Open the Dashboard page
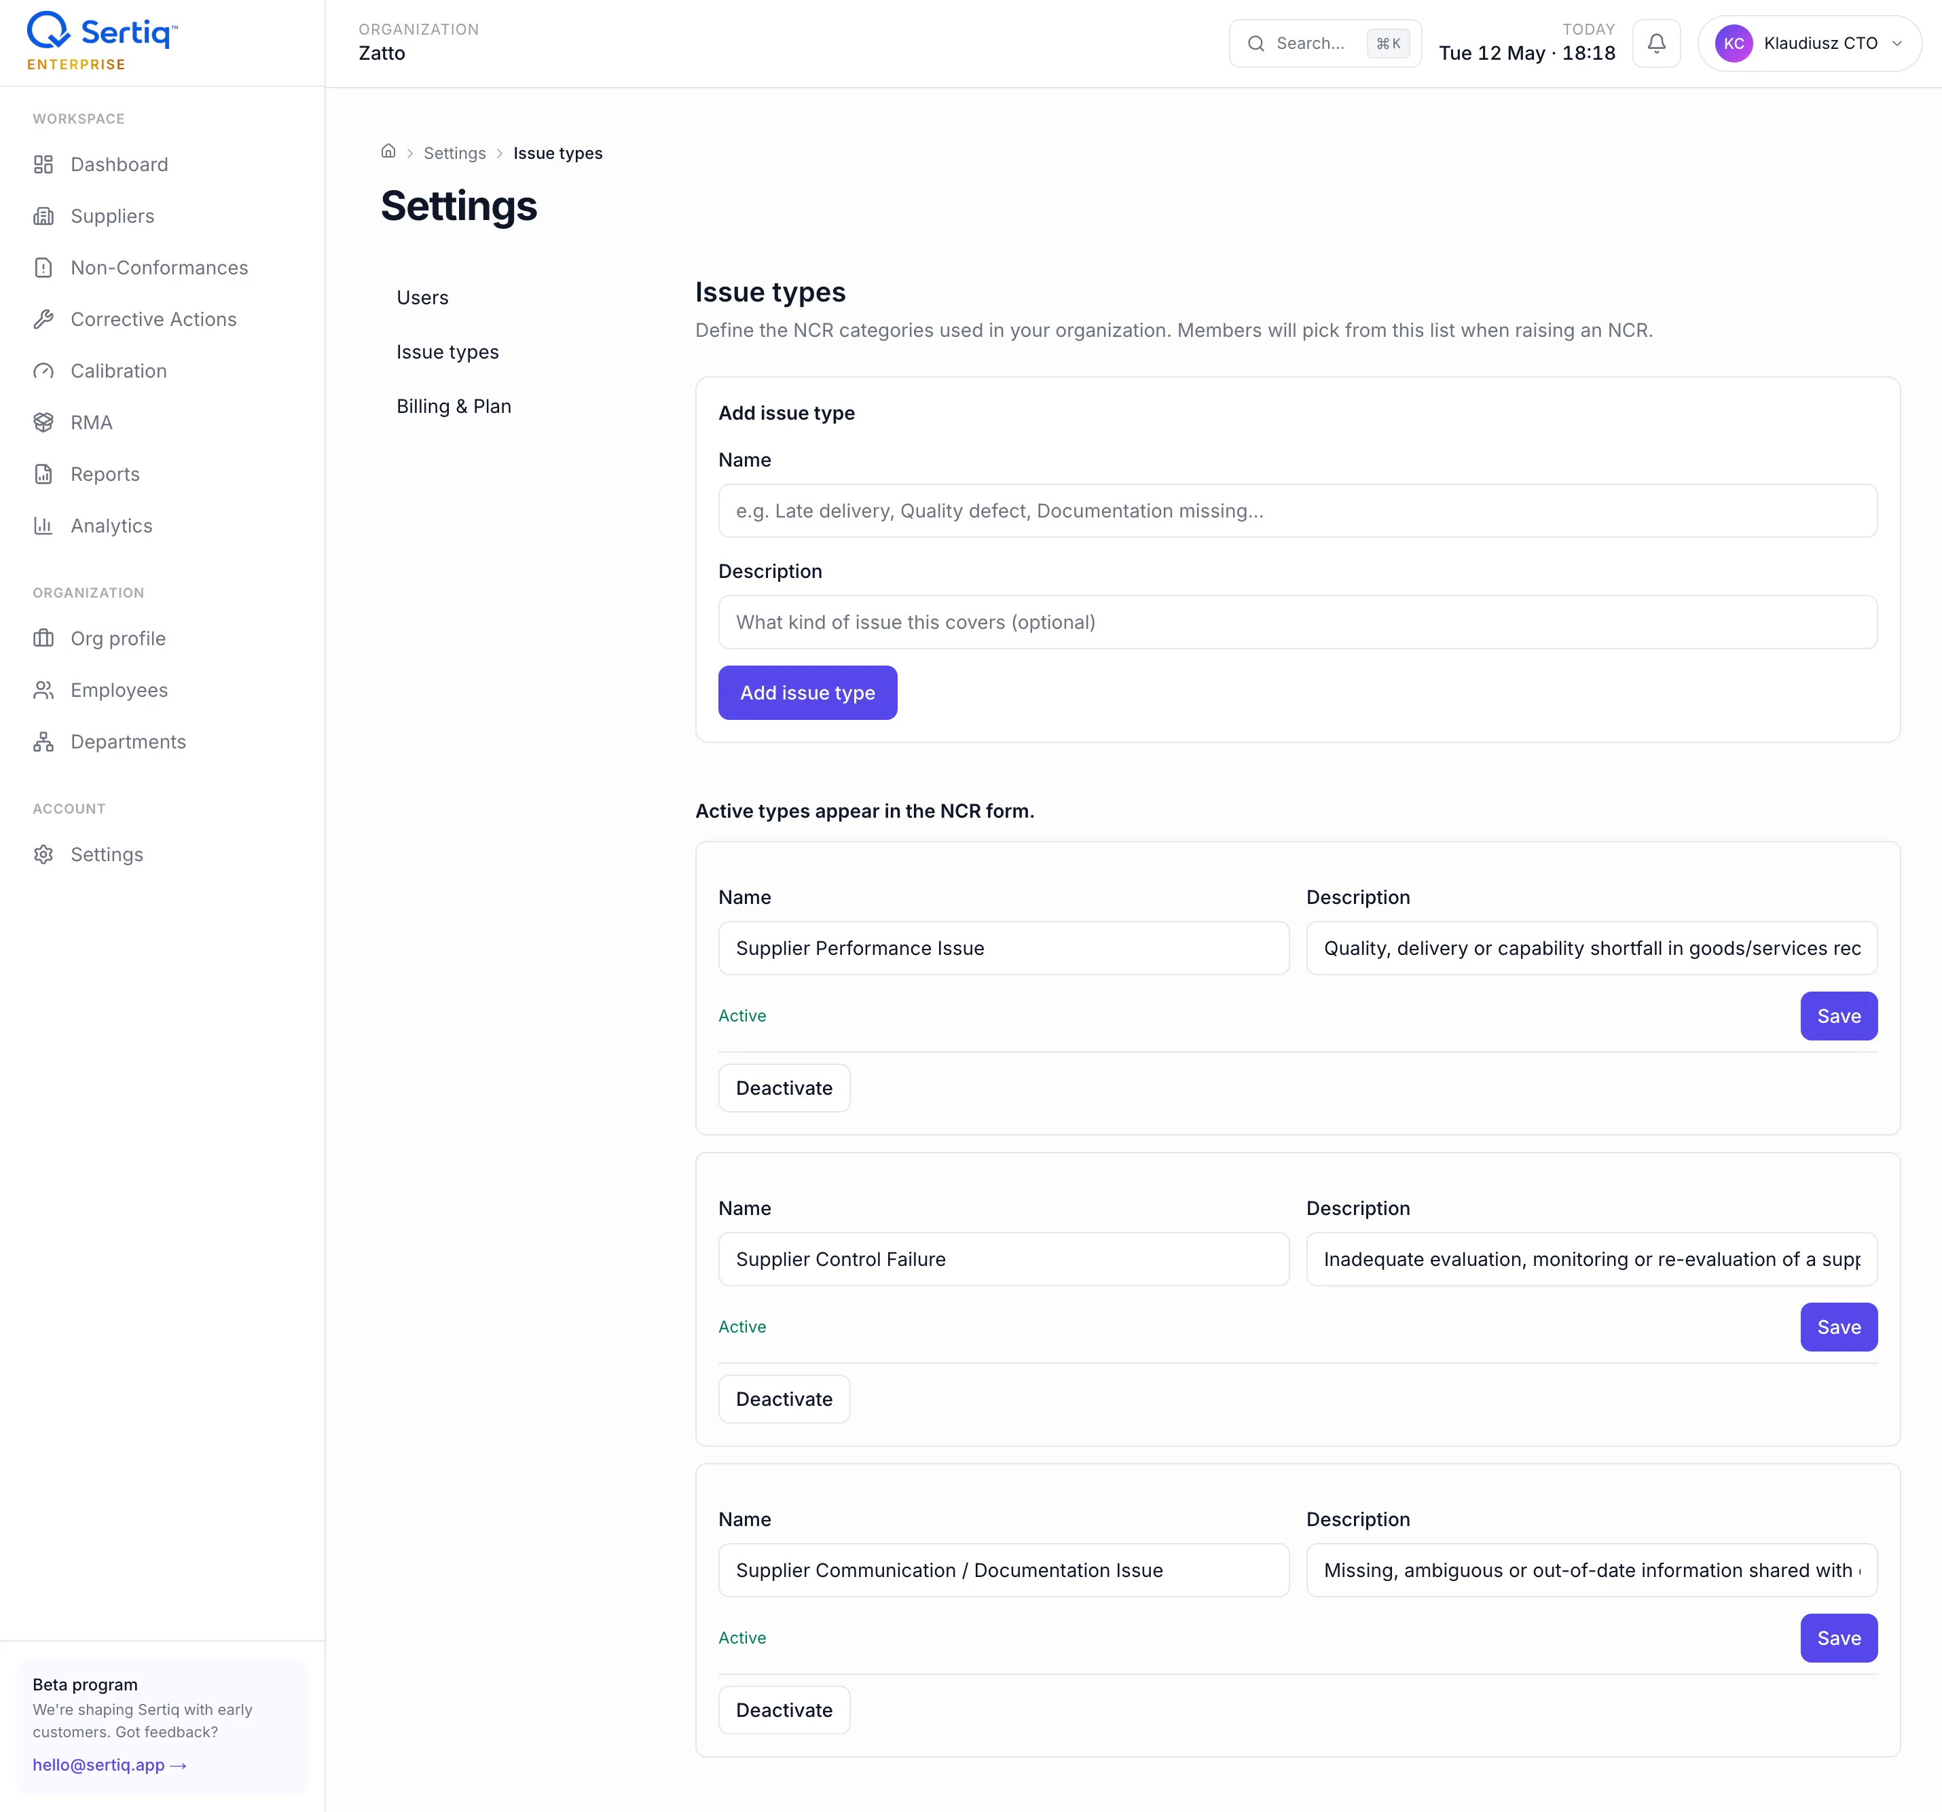Image resolution: width=1942 pixels, height=1812 pixels. pyautogui.click(x=120, y=164)
